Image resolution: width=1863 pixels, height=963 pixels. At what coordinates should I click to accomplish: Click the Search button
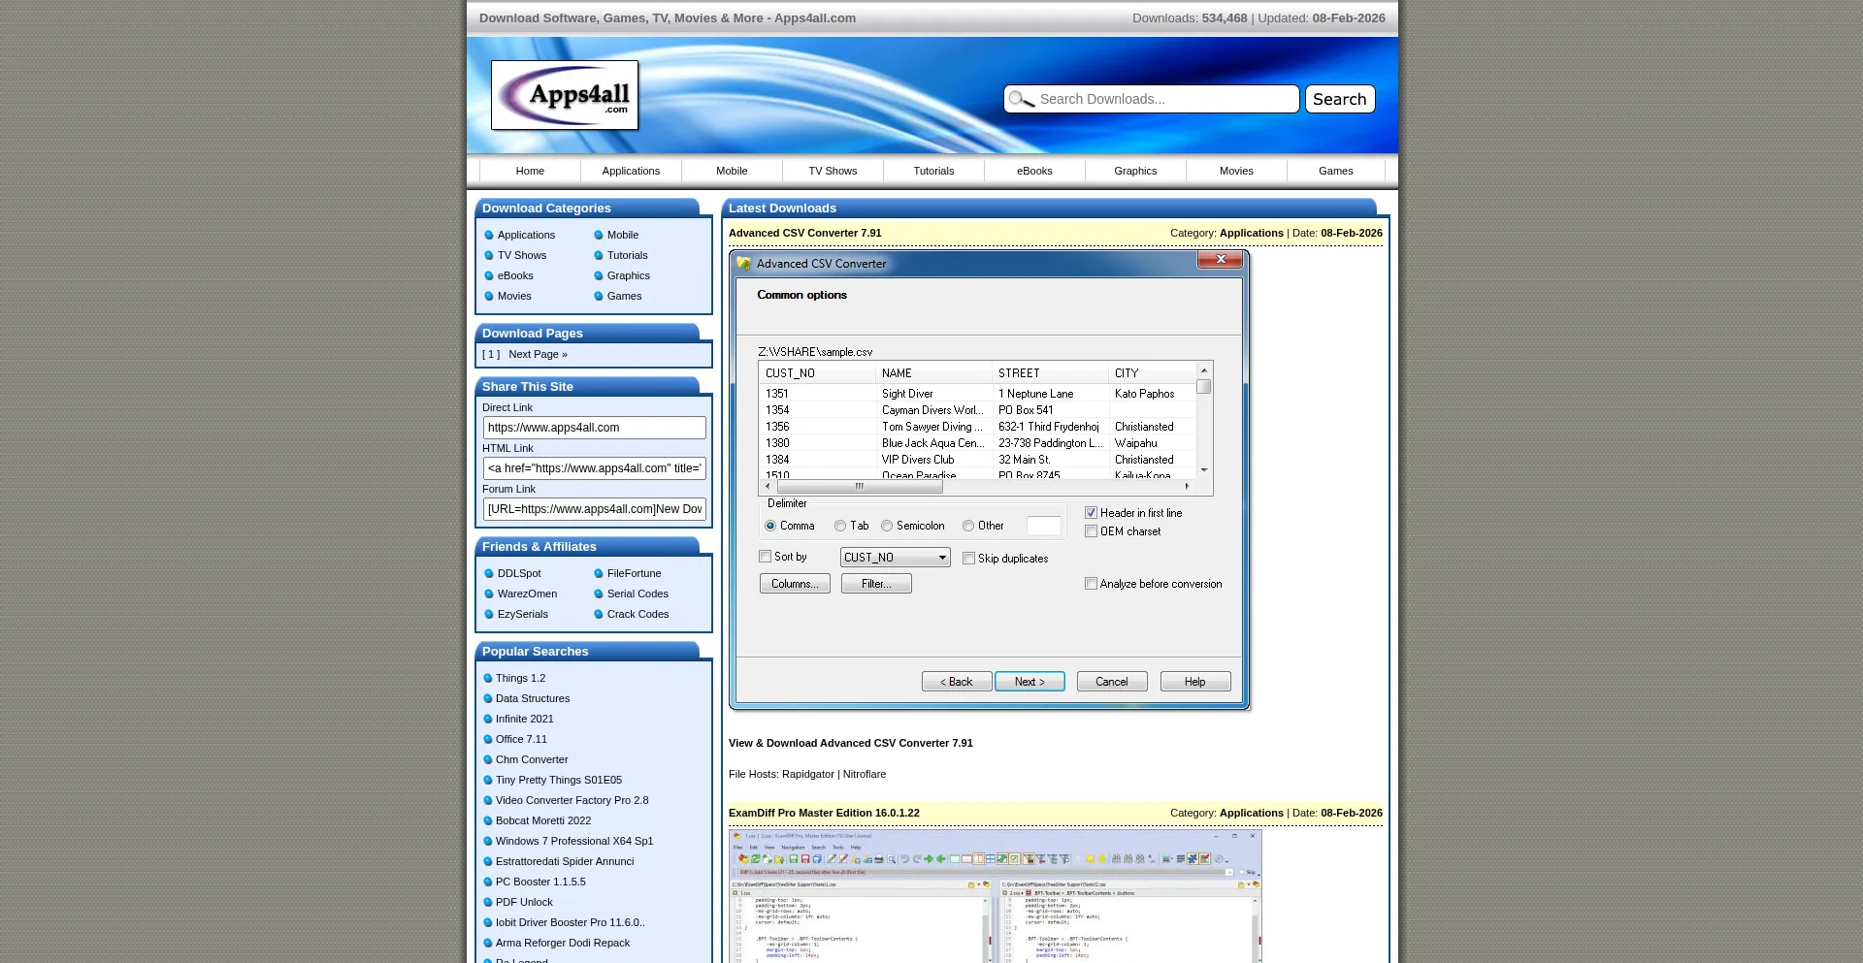pos(1340,99)
